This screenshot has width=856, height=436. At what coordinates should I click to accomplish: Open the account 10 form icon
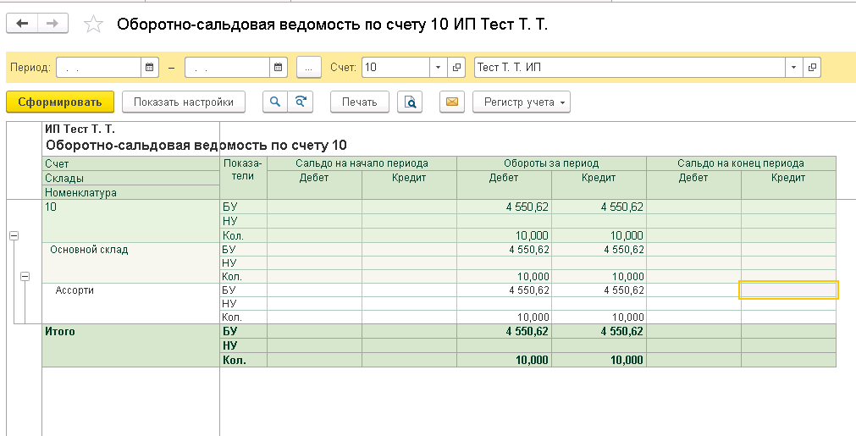[x=456, y=68]
